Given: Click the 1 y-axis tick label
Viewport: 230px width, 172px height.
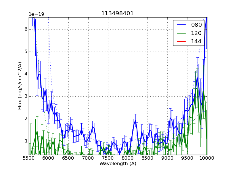Looking at the screenshot, I should click(x=26, y=141).
